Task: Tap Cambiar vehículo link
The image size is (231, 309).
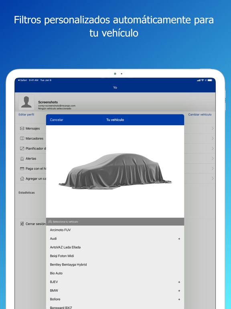Action: point(200,115)
